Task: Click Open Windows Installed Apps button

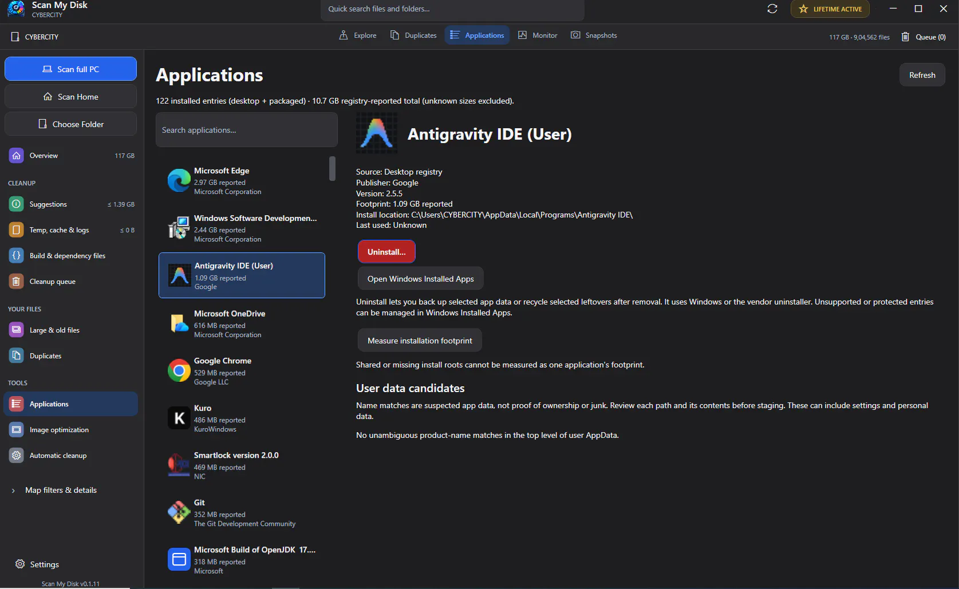Action: pyautogui.click(x=420, y=279)
